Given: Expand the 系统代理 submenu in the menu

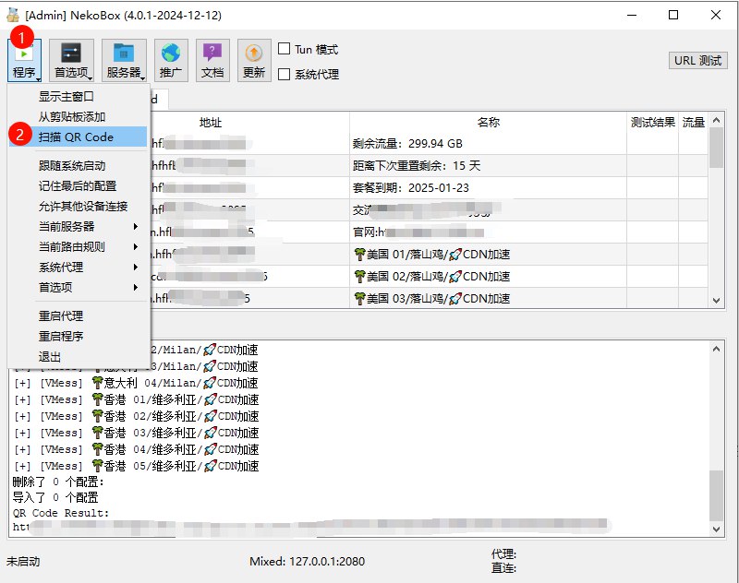Looking at the screenshot, I should click(78, 268).
